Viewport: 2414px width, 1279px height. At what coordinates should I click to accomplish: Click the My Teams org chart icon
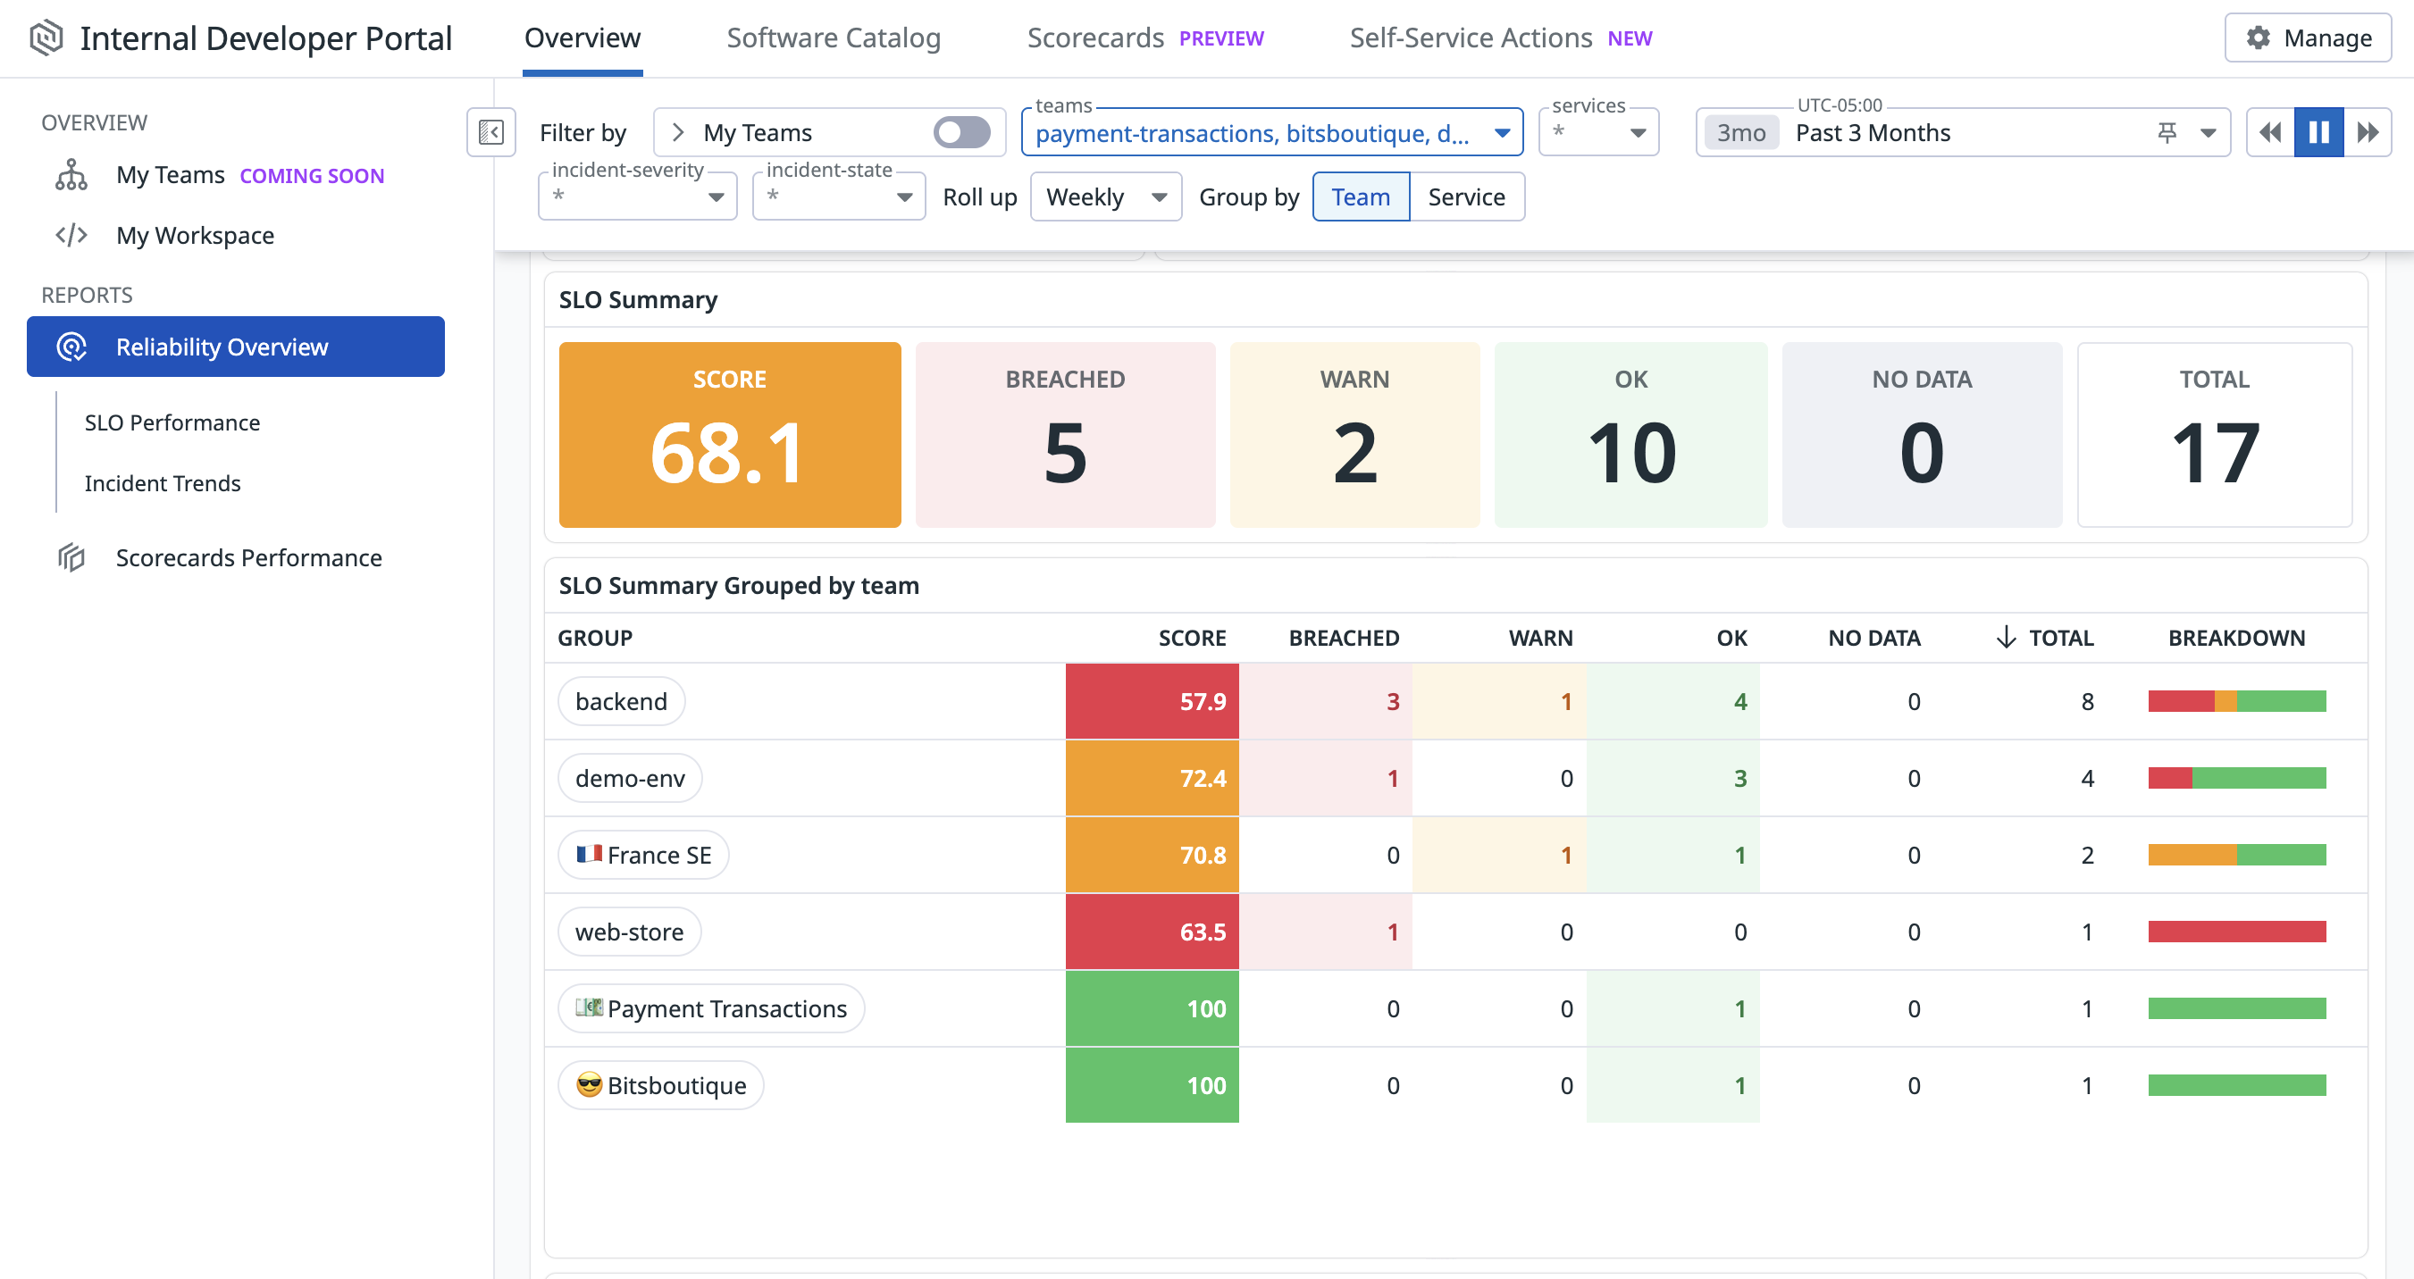pos(71,175)
